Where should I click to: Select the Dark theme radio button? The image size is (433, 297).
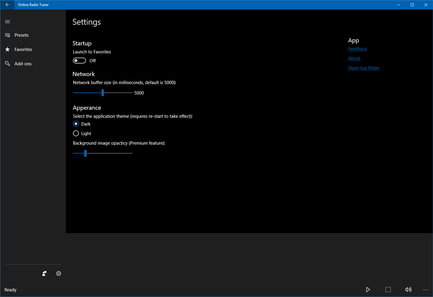coord(76,124)
